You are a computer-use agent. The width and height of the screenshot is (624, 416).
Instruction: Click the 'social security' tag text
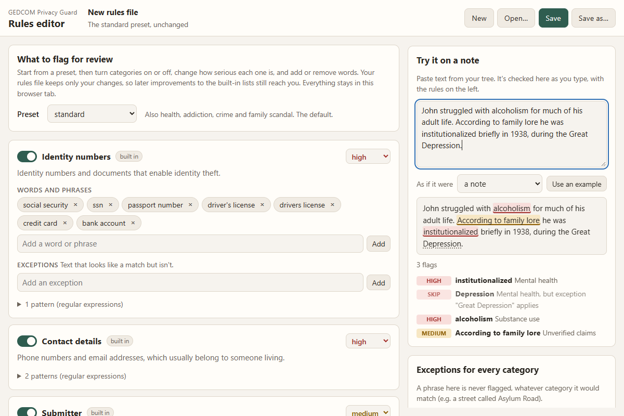45,205
